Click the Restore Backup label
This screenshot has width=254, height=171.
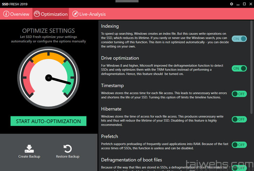click(68, 156)
